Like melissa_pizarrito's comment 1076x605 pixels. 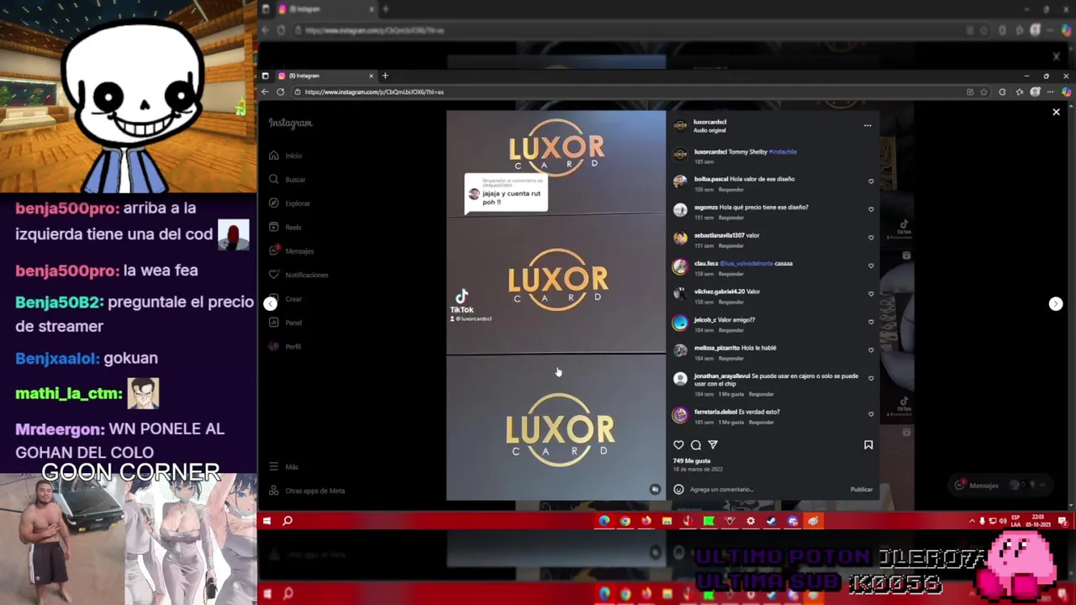871,350
